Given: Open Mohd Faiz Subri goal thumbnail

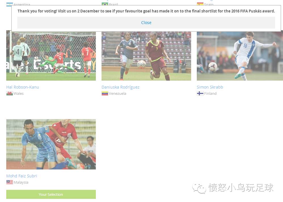Looking at the screenshot, I should pyautogui.click(x=51, y=144).
